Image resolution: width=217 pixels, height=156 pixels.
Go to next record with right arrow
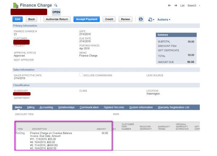tap(176, 5)
